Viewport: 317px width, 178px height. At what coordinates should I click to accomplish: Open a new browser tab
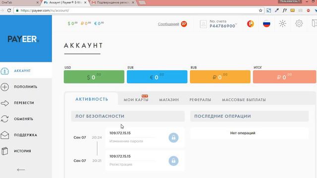pos(142,2)
